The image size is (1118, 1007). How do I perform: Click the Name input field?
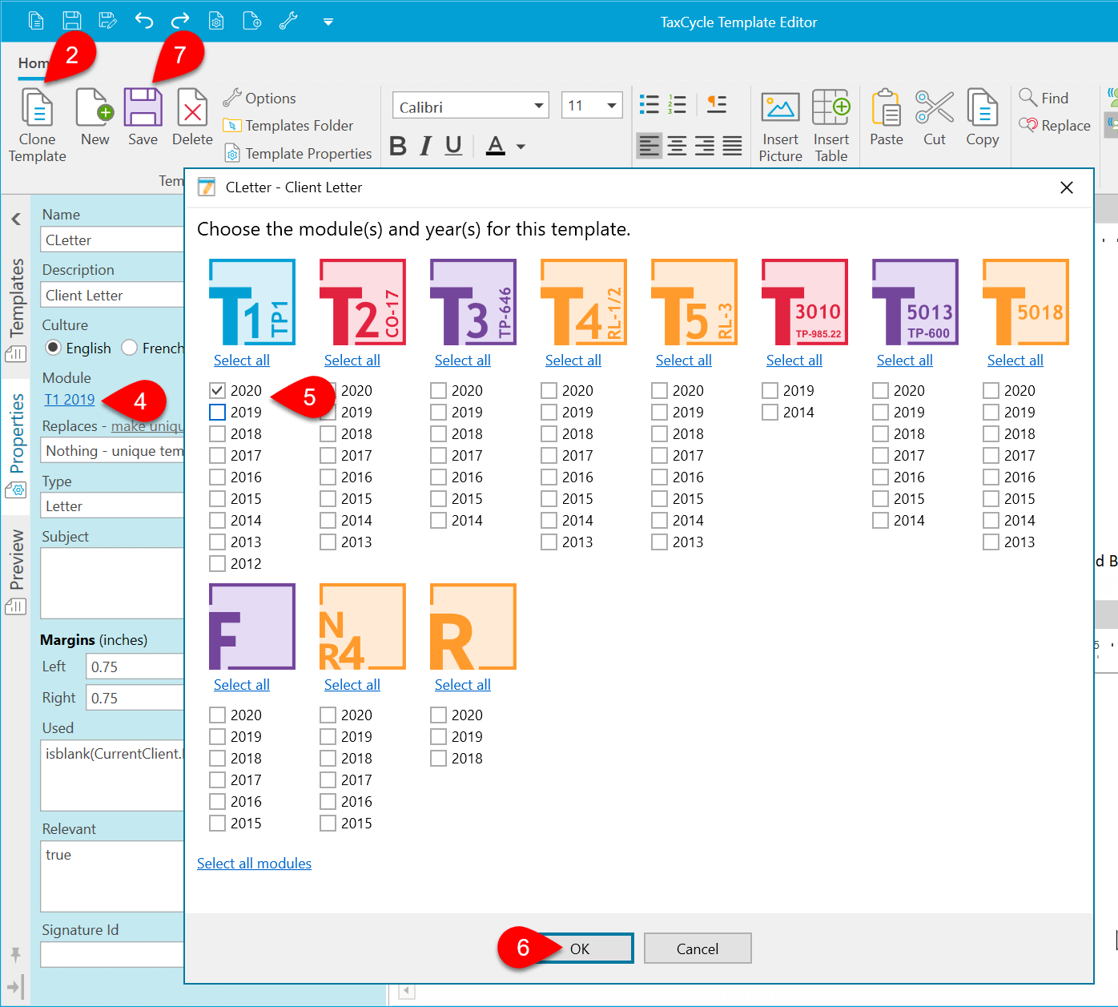click(x=112, y=240)
